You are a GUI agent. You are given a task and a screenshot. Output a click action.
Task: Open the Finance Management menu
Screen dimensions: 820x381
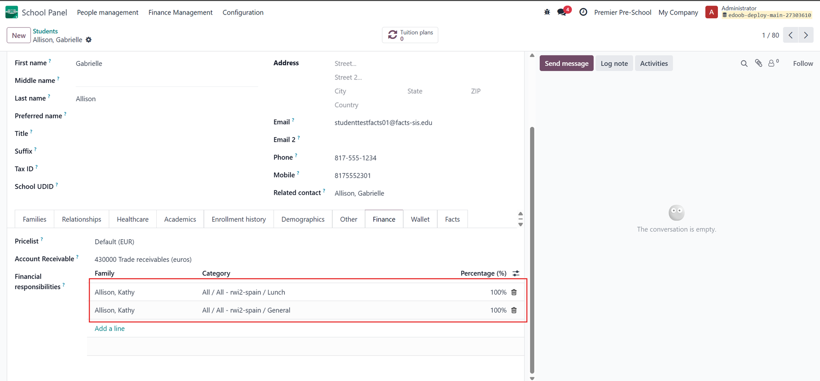point(180,12)
